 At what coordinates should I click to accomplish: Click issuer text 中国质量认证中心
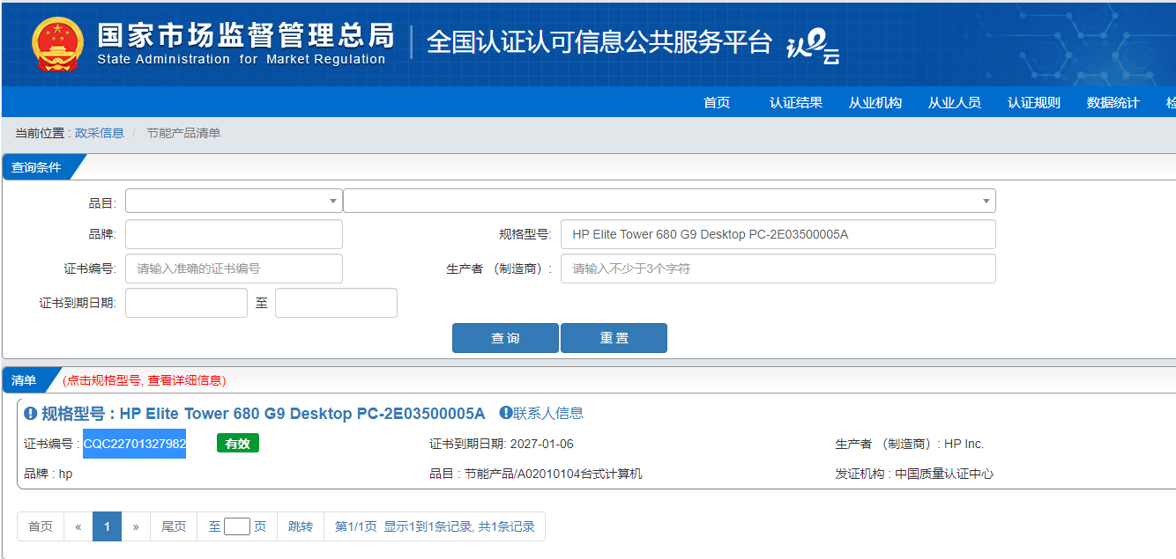click(944, 474)
